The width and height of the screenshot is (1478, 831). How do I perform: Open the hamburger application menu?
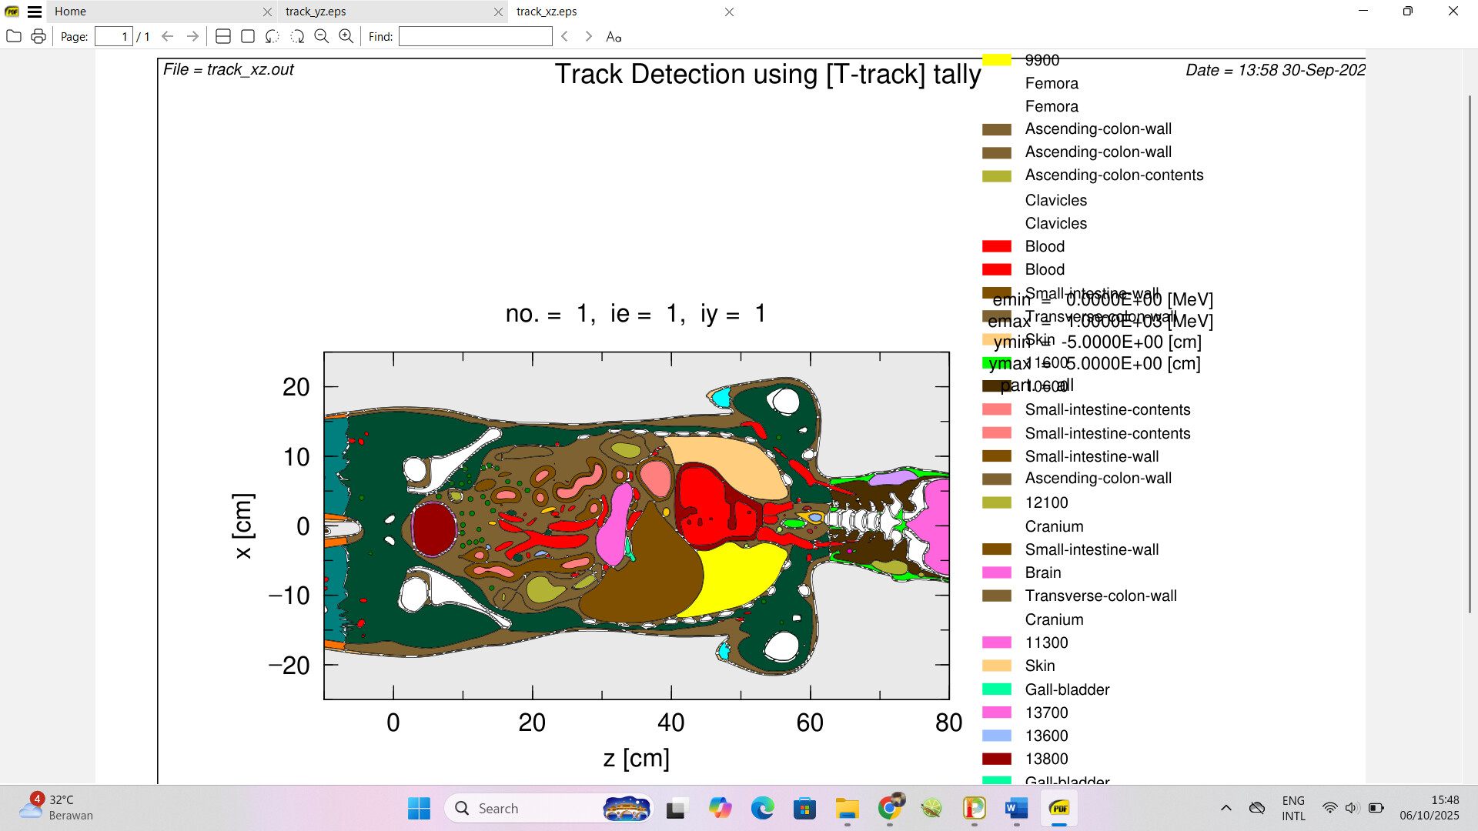pyautogui.click(x=35, y=12)
